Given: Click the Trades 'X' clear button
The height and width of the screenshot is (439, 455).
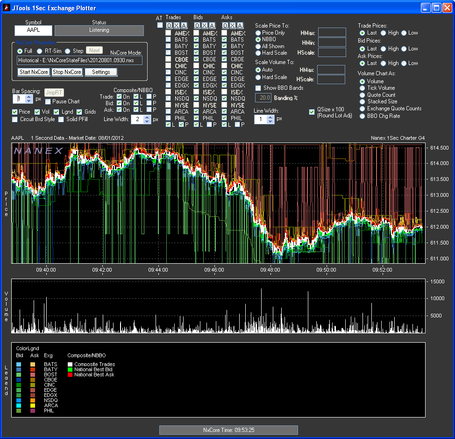Looking at the screenshot, I should point(177,26).
